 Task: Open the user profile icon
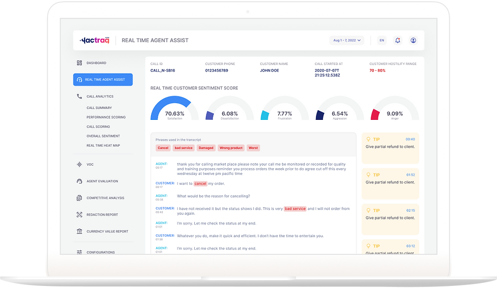click(x=413, y=40)
